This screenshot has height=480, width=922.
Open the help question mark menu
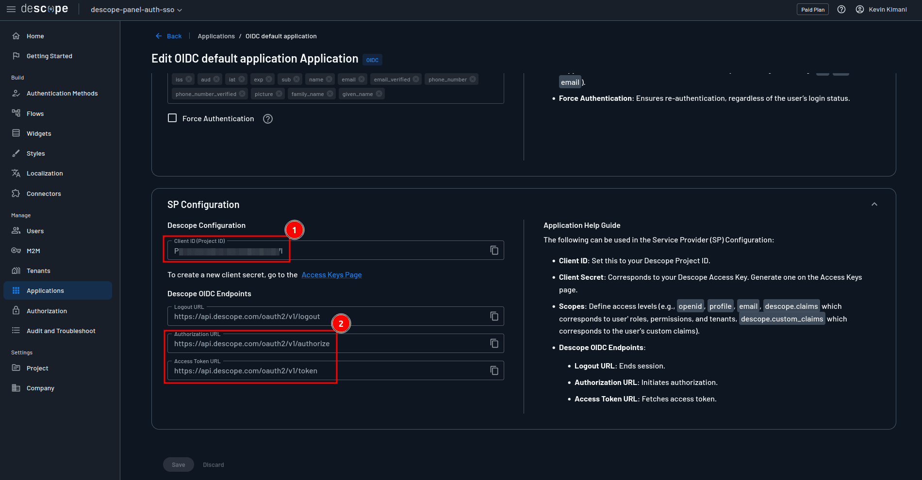click(x=841, y=9)
